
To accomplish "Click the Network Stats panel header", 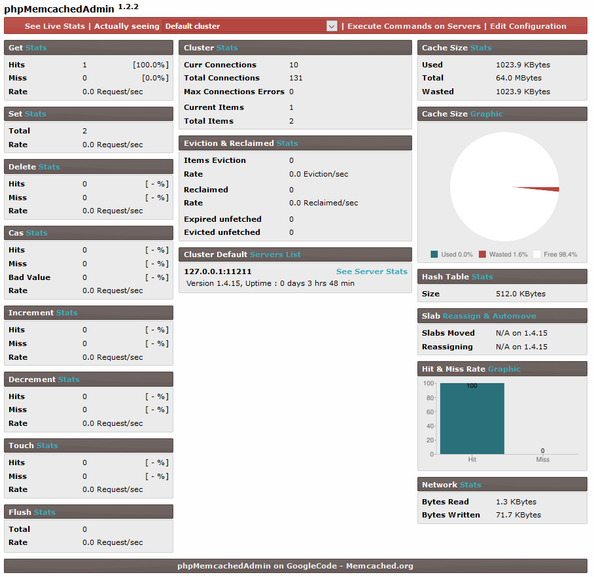I will point(502,485).
